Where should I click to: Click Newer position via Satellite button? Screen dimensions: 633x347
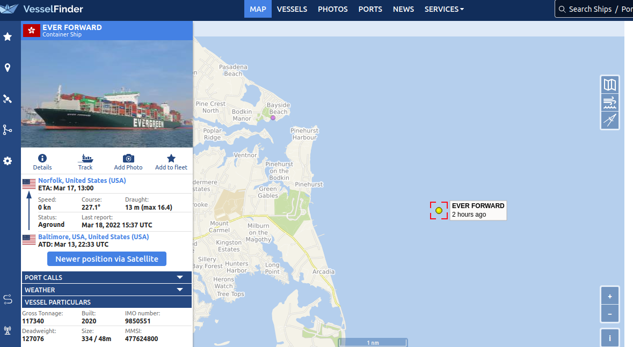[107, 259]
